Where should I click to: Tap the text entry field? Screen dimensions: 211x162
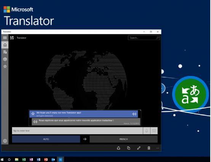[77, 131]
